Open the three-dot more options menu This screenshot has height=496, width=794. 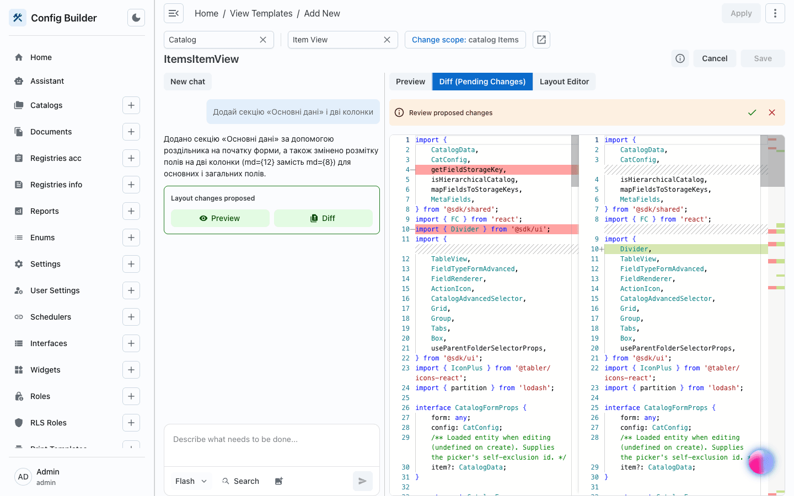tap(775, 13)
